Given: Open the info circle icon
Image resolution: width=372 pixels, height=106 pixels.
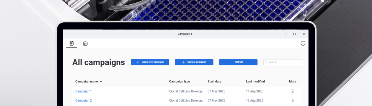Looking at the screenshot, I should click(303, 43).
